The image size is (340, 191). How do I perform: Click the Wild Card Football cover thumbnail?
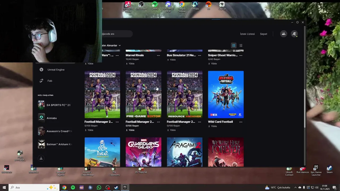226,94
